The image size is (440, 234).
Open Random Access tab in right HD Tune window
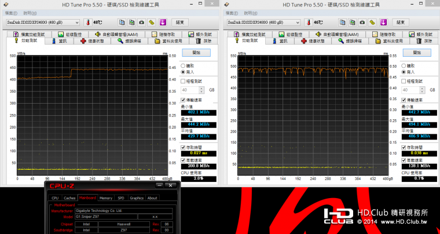pos(384,34)
